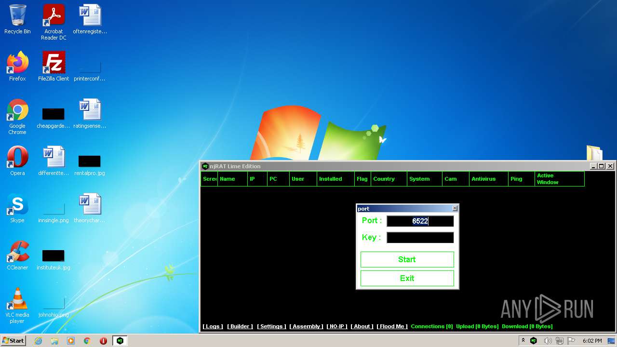Open the Windows Start menu
Viewport: 617px width, 347px height.
coord(13,341)
